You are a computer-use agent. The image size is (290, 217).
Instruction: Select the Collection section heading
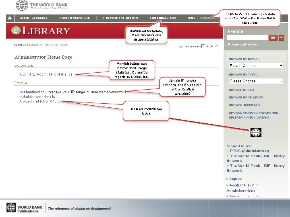coord(24,66)
